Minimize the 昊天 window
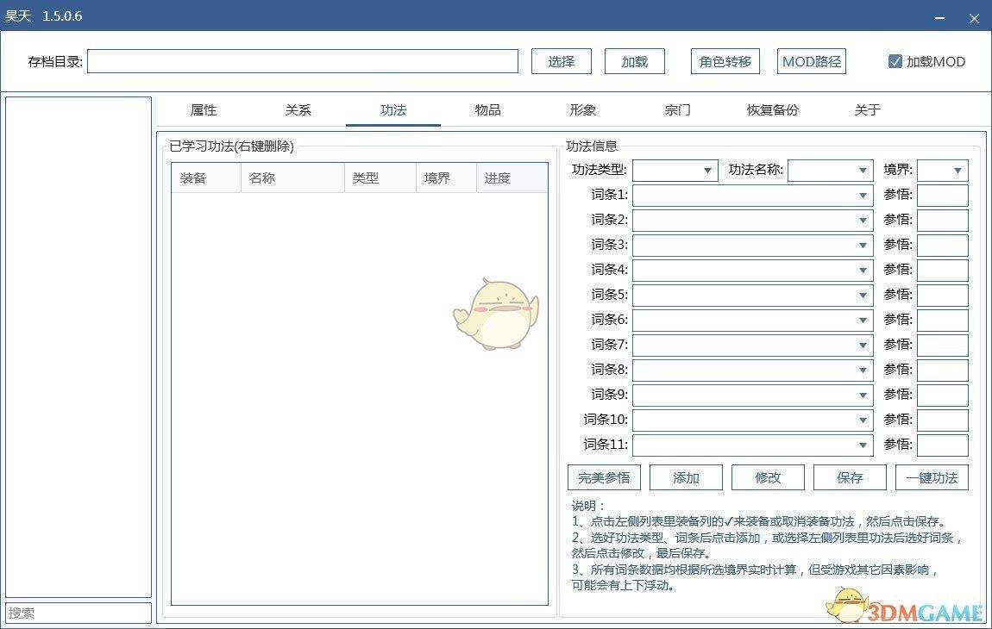The height and width of the screenshot is (629, 992). [x=939, y=18]
